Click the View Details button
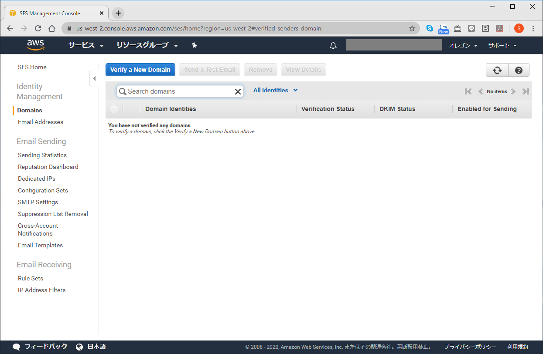Viewport: 543px width, 354px height. pos(304,70)
